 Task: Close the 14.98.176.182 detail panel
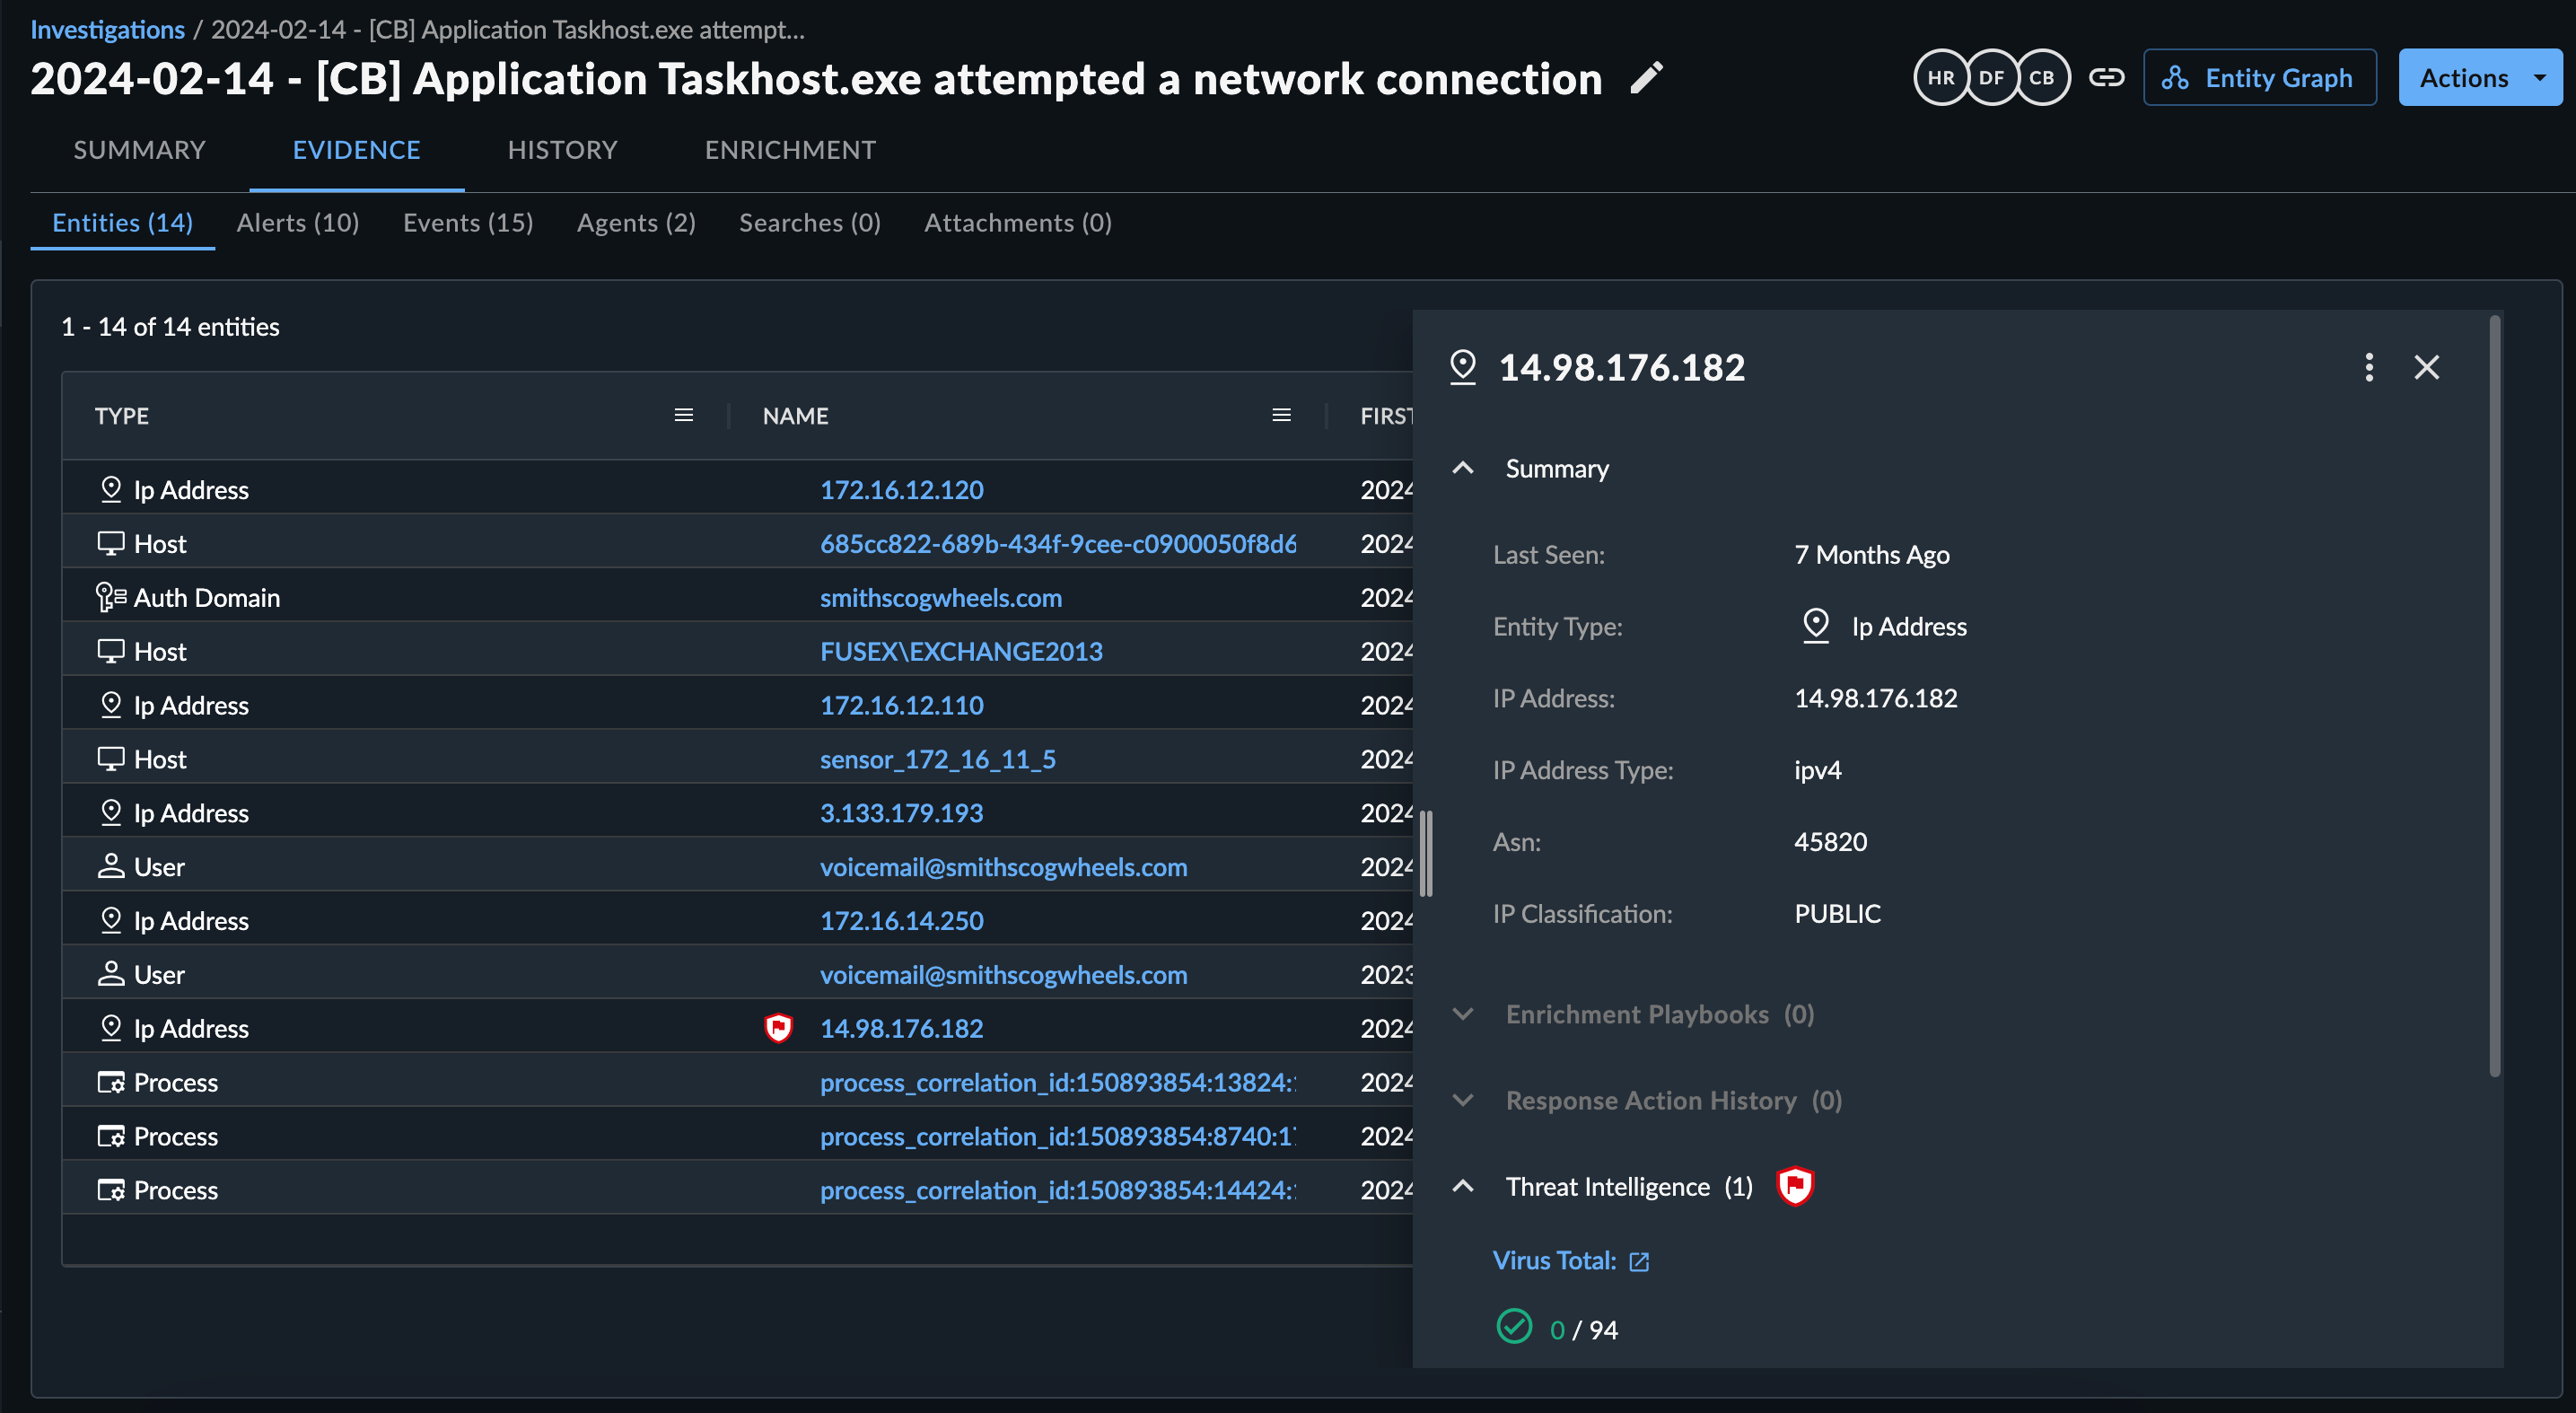pos(2427,367)
